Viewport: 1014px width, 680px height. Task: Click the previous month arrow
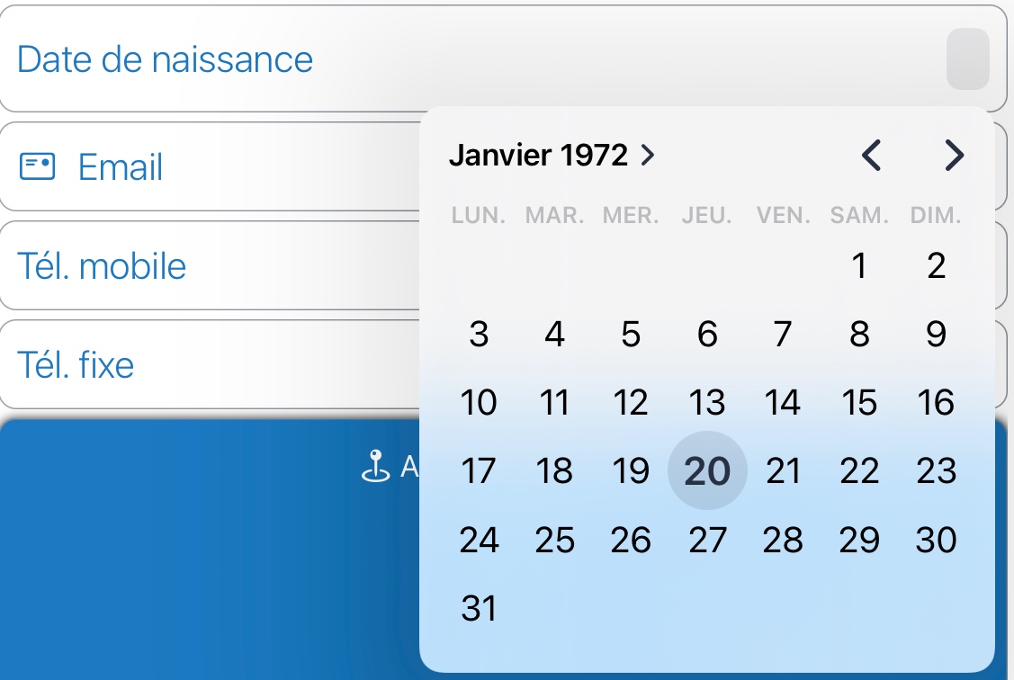coord(870,156)
